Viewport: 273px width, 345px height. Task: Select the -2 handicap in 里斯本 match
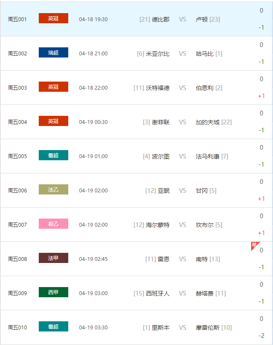click(x=261, y=336)
